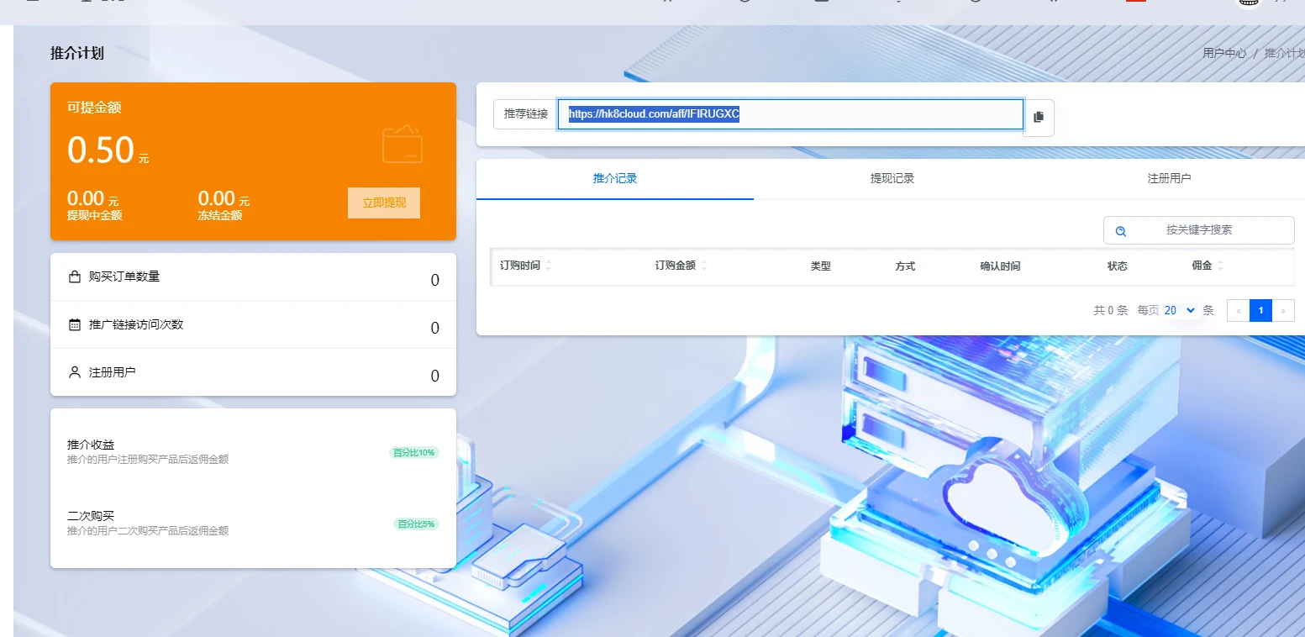Select page 1 in the pagination
This screenshot has height=637, width=1305.
[1260, 310]
